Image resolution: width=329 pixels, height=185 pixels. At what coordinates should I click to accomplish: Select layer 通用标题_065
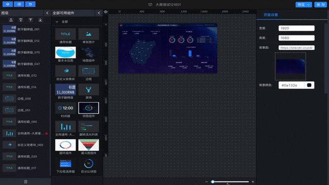click(25, 122)
